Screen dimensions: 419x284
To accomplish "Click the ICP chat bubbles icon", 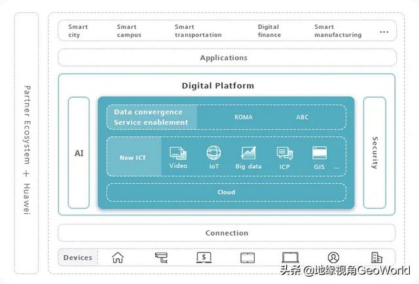I will click(285, 153).
